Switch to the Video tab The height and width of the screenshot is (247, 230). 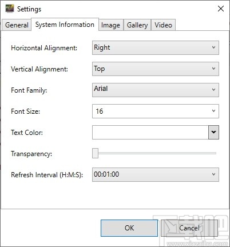163,25
